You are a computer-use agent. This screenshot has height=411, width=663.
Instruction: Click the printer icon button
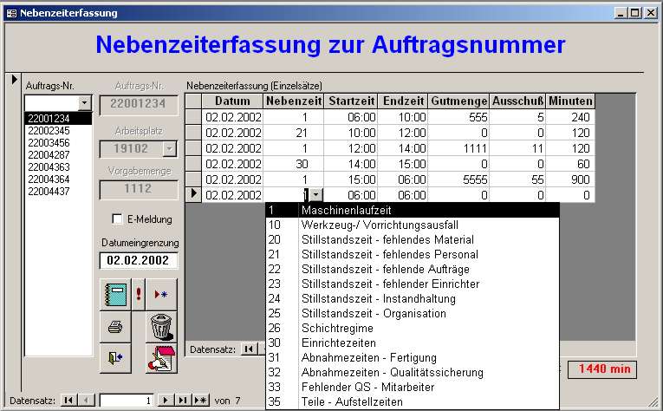(115, 326)
